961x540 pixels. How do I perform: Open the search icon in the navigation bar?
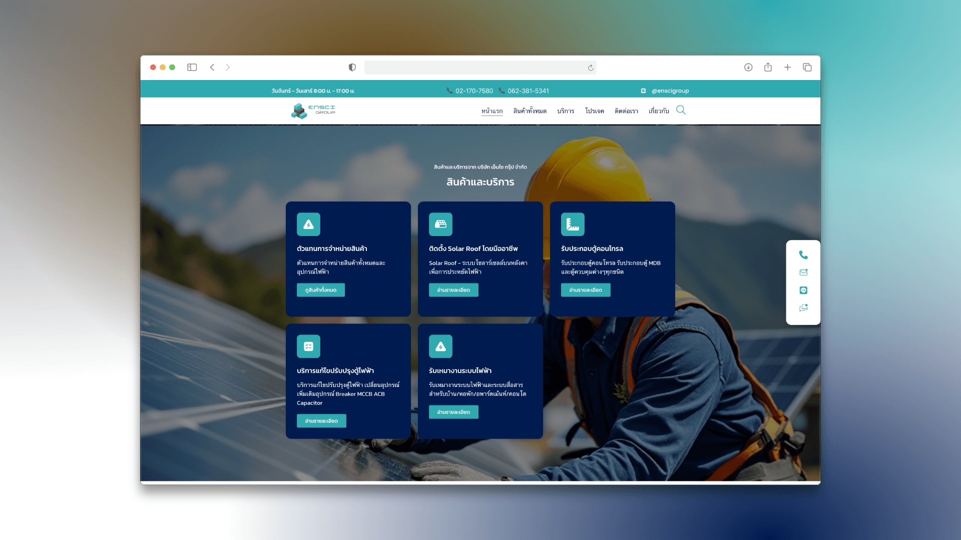click(x=681, y=110)
